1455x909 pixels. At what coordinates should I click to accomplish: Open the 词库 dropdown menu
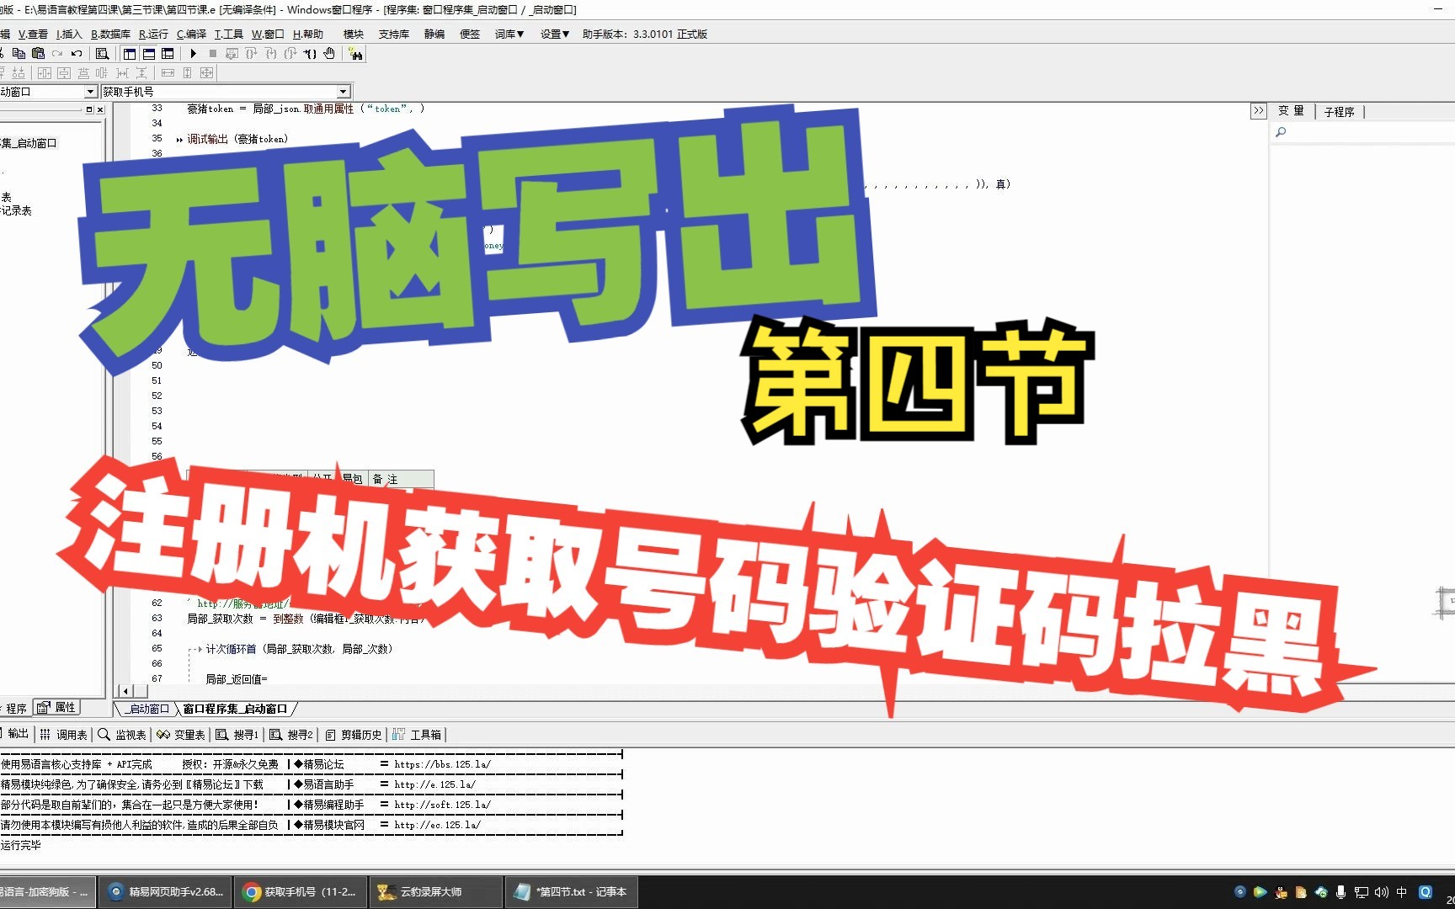pos(509,35)
